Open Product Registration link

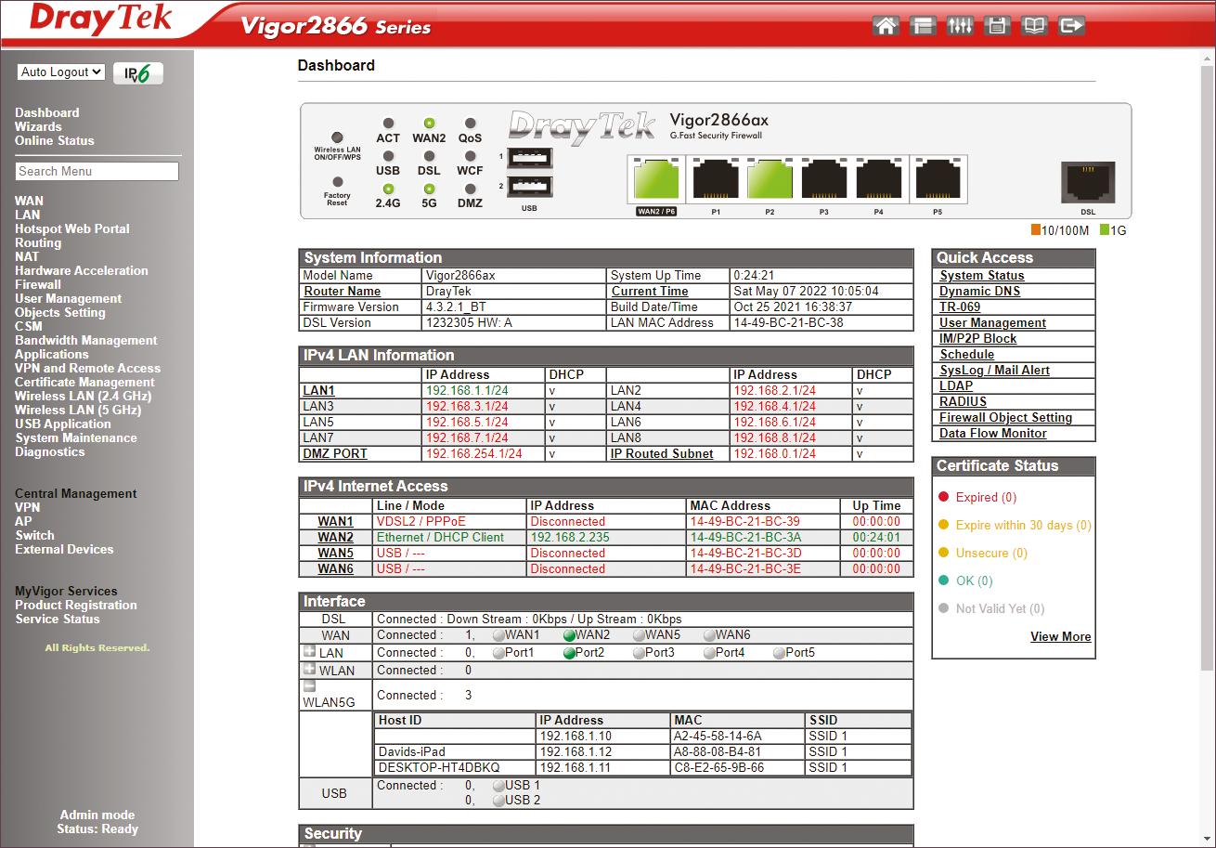[x=76, y=605]
